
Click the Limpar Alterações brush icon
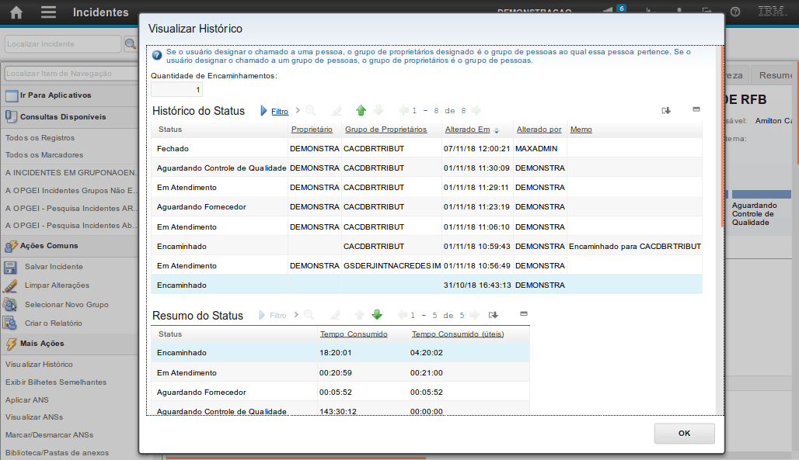tap(10, 285)
